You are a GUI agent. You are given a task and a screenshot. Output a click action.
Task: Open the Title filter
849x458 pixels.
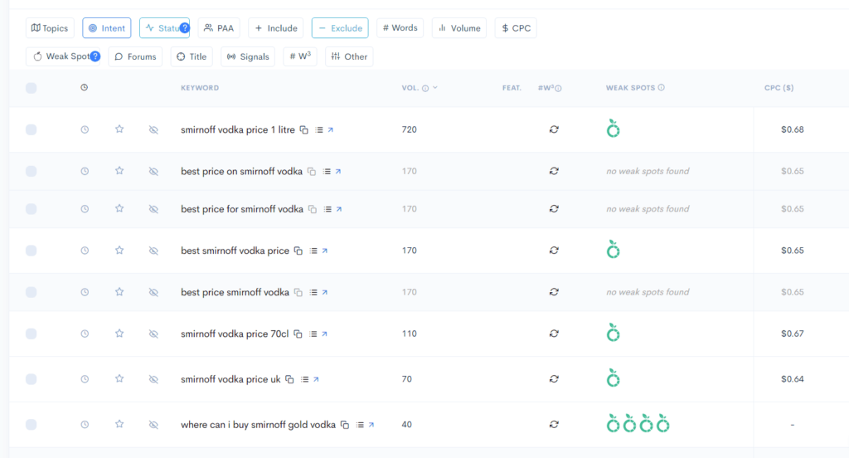(x=192, y=56)
